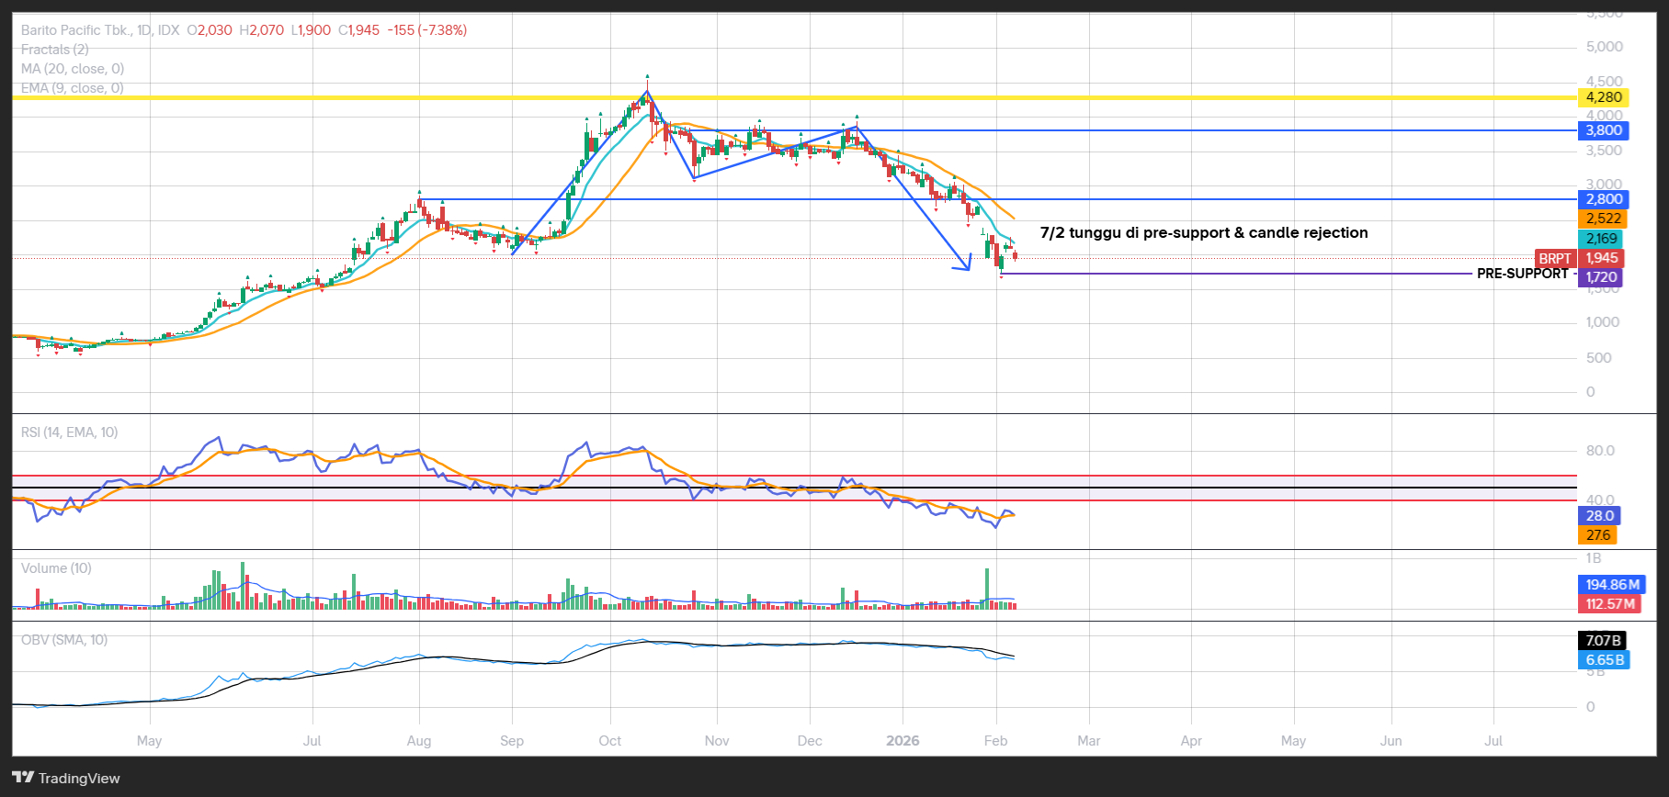1669x797 pixels.
Task: Click the Barito Pacific Tbk. symbol title
Action: click(x=77, y=30)
